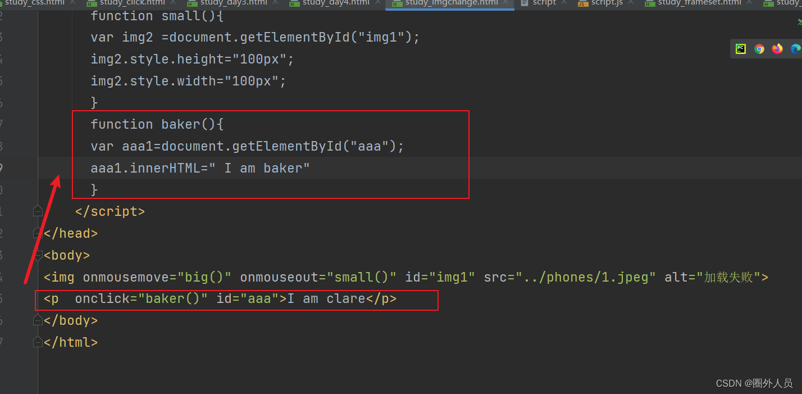Collapse the closing html tag fold marker

tap(38, 342)
